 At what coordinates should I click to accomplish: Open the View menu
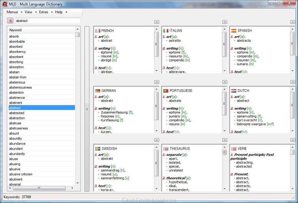click(31, 12)
